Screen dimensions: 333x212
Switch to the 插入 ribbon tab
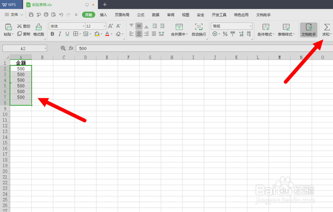103,15
